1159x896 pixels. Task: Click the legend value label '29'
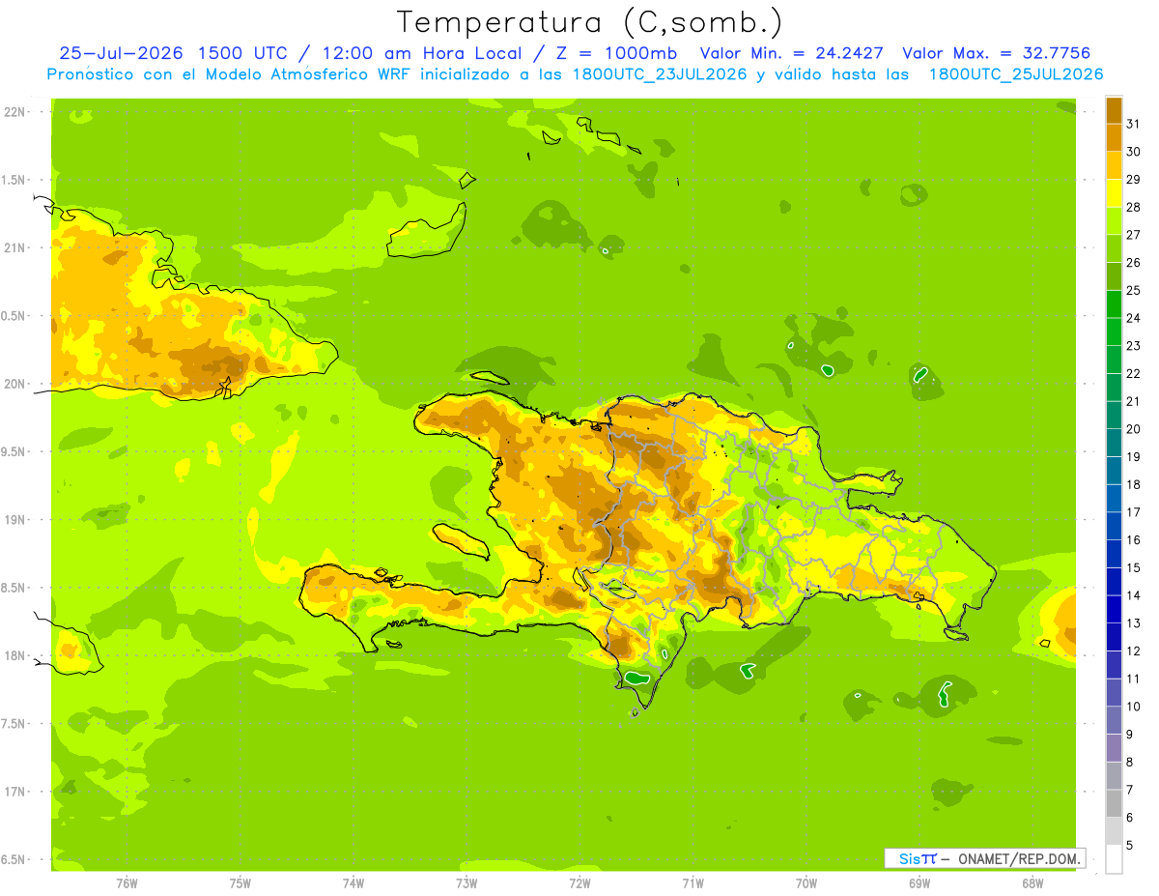coord(1133,180)
